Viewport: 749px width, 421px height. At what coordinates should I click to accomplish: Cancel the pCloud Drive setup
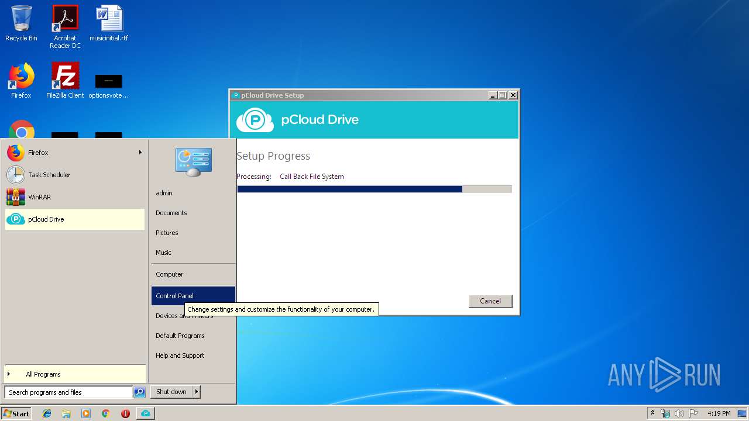point(490,301)
